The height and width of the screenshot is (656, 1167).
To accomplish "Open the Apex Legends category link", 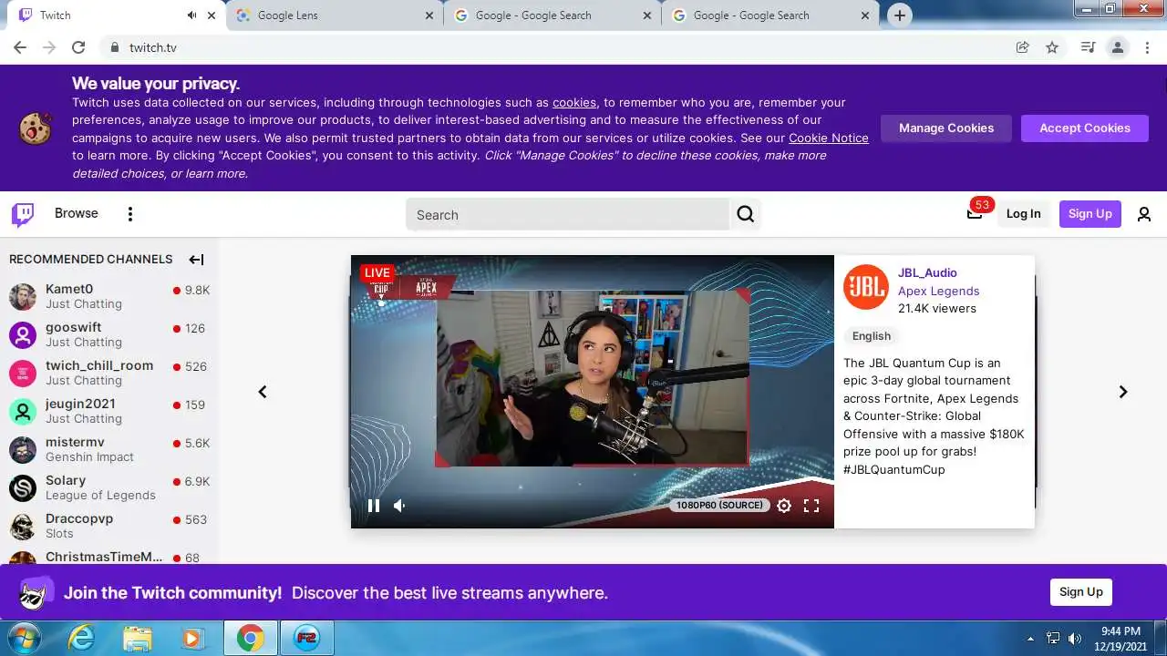I will 938,291.
